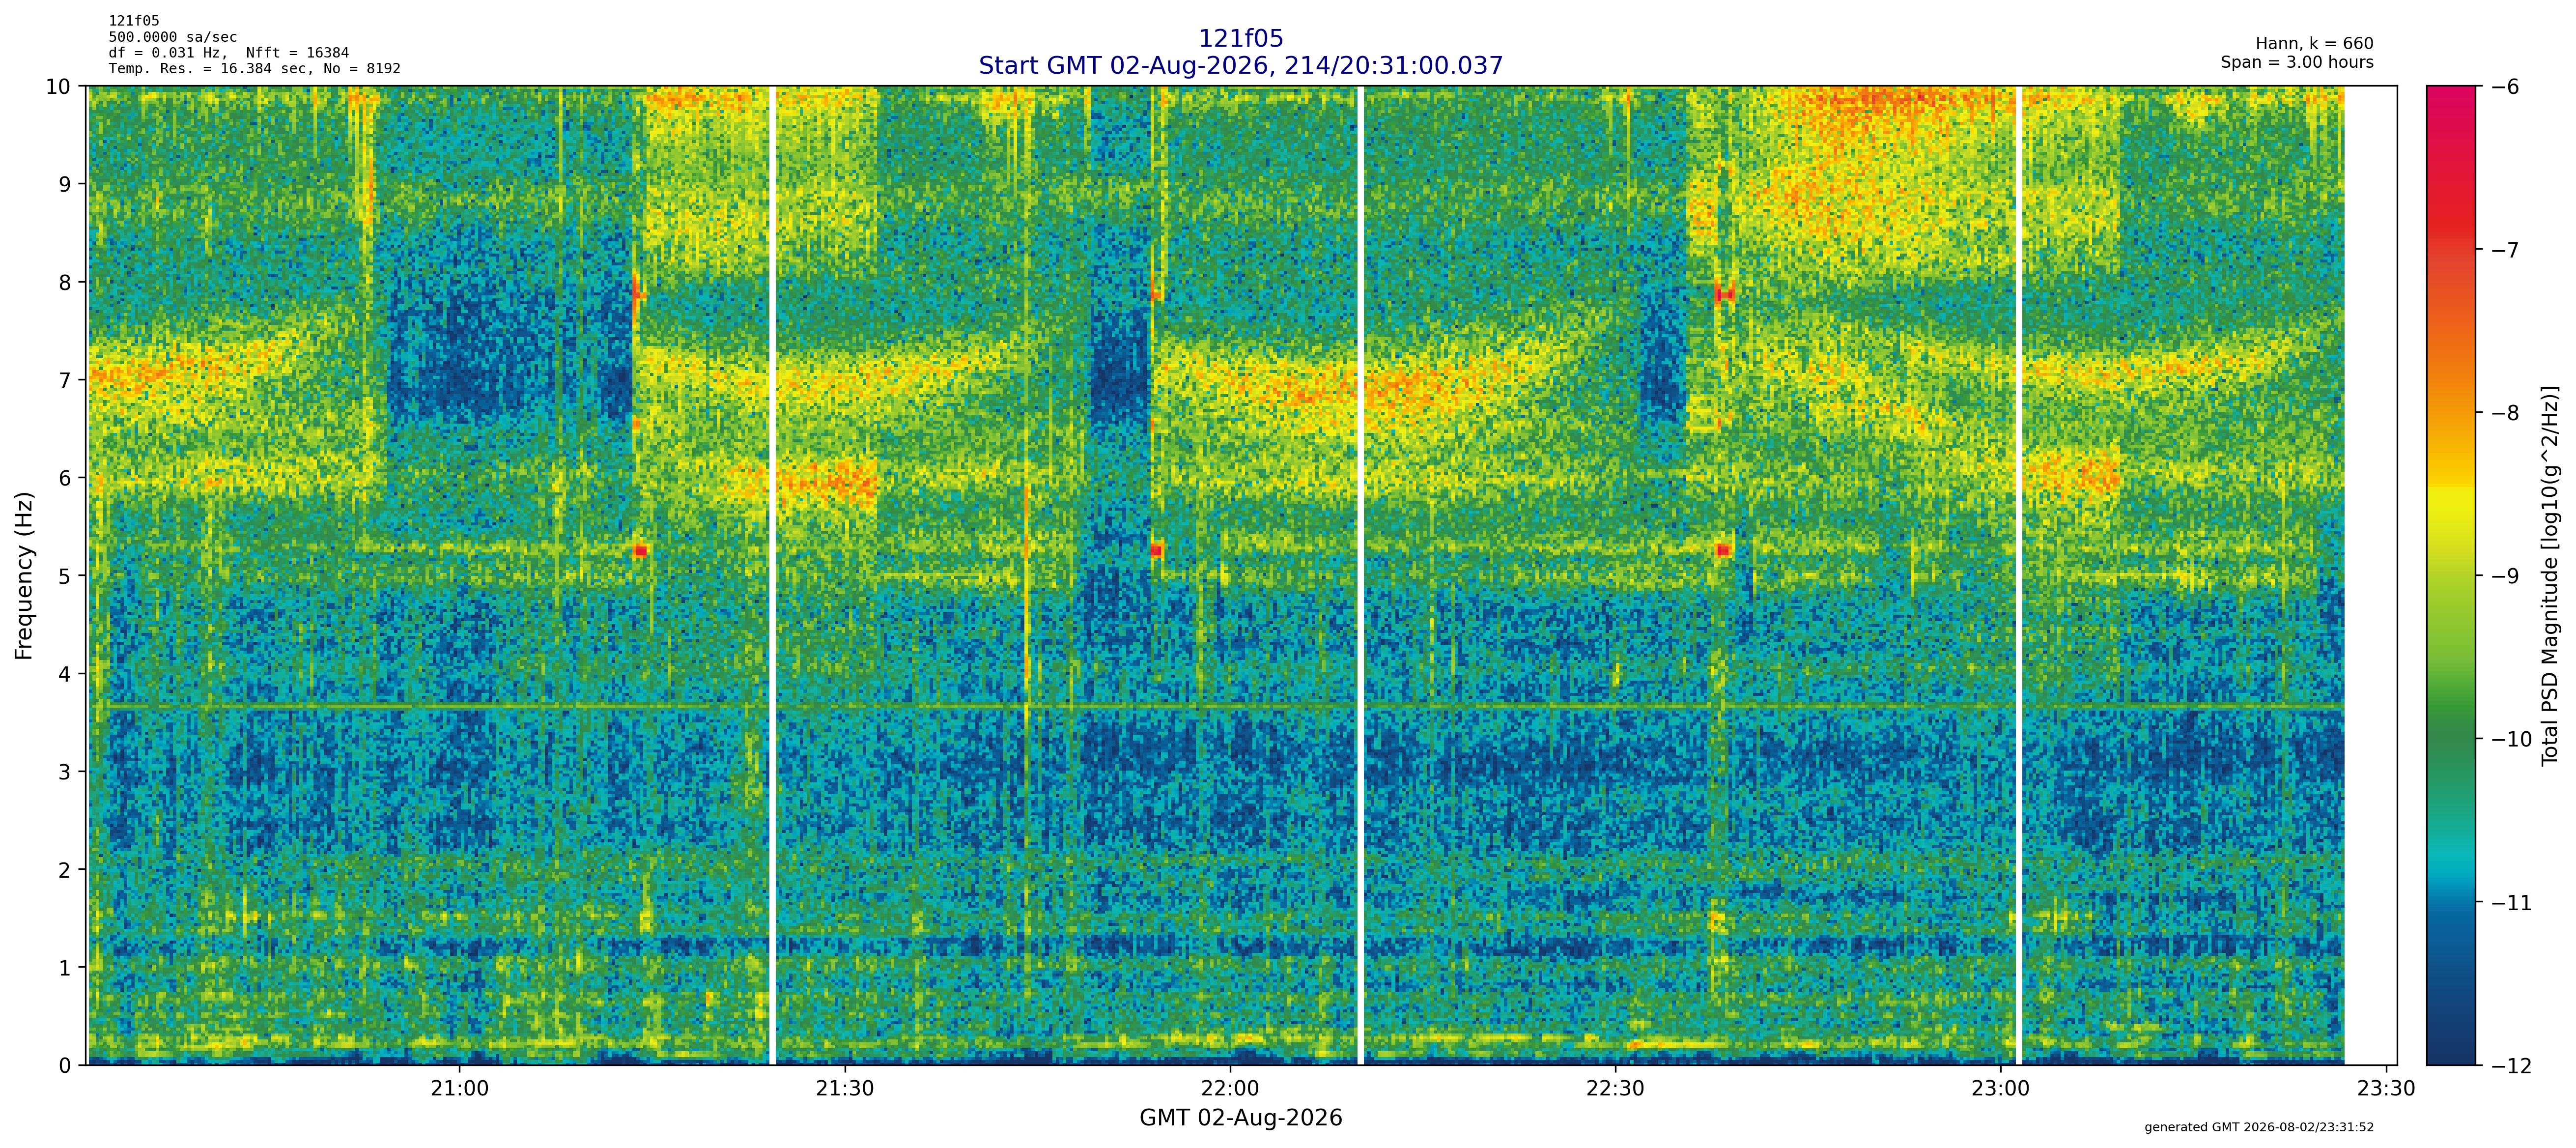
Task: Click the colorbar tick label "−10"
Action: pos(2511,740)
